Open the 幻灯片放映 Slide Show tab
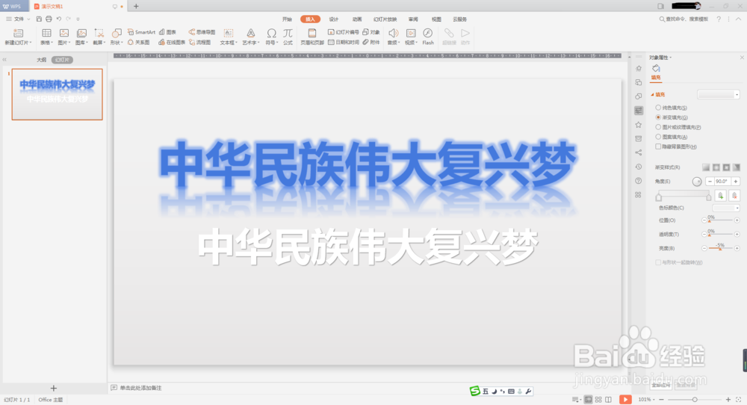Viewport: 747px width, 405px height. [x=385, y=19]
